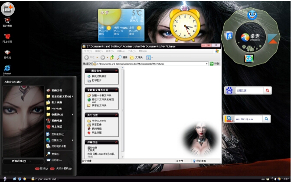
Task: Click the task pane scrollbar down arrow
Action: (x=123, y=157)
